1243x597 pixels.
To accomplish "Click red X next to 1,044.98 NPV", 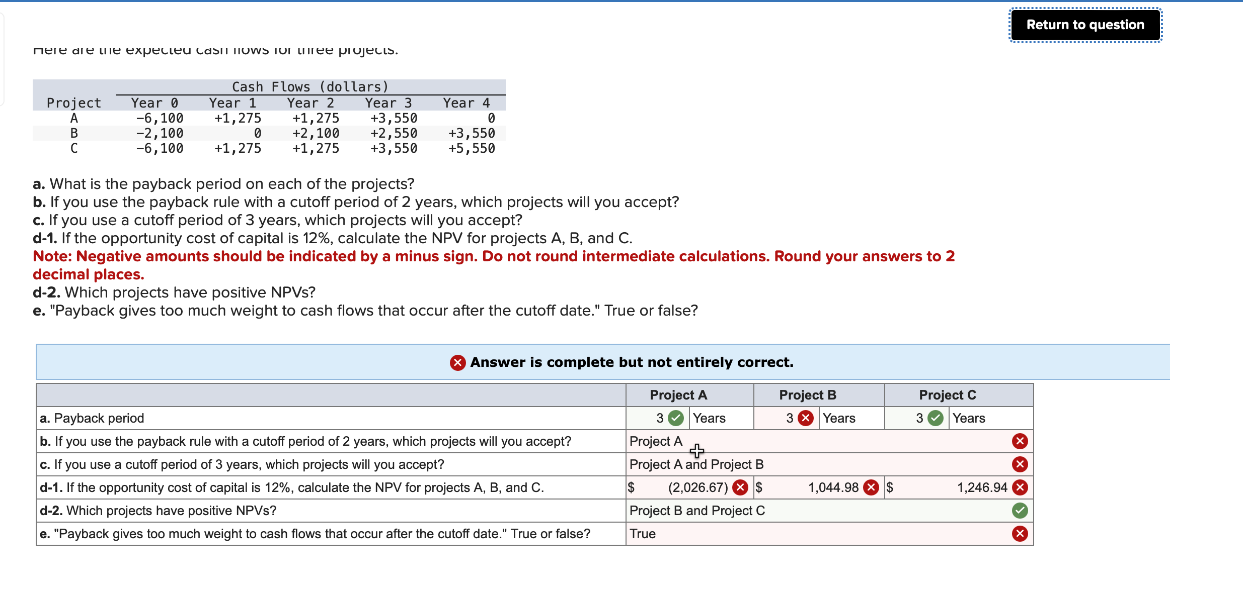I will coord(871,487).
